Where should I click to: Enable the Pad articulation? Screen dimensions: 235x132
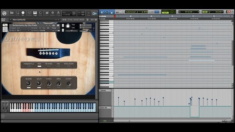pyautogui.click(x=58, y=66)
